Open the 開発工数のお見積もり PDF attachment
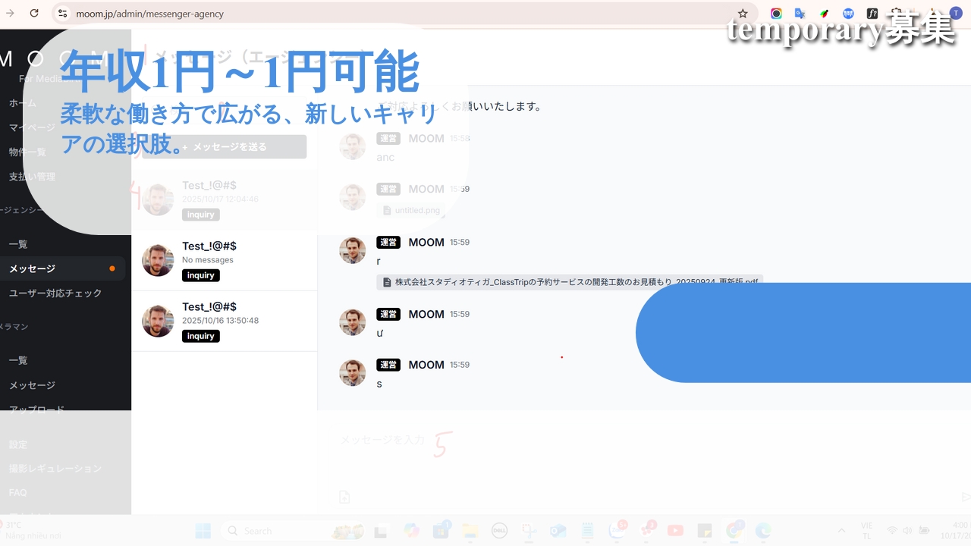Viewport: 971px width, 546px height. pyautogui.click(x=569, y=281)
